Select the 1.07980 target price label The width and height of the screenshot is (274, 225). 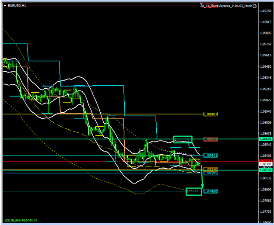pos(211,191)
